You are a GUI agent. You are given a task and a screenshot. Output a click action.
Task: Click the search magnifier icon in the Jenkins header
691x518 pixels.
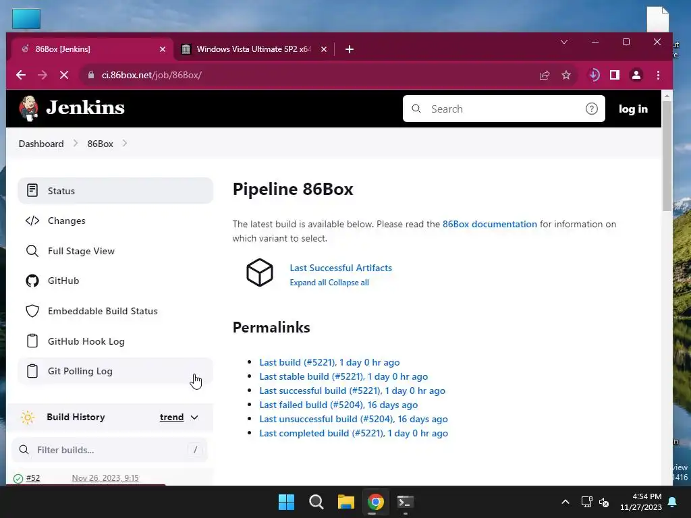[x=416, y=109]
